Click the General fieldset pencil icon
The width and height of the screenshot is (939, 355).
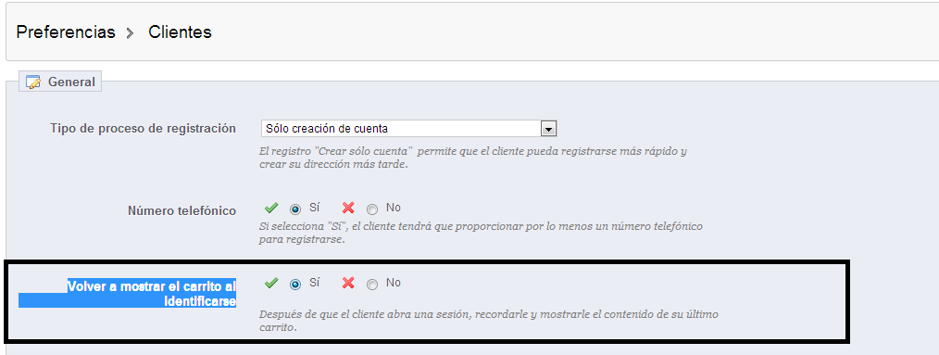pyautogui.click(x=33, y=82)
